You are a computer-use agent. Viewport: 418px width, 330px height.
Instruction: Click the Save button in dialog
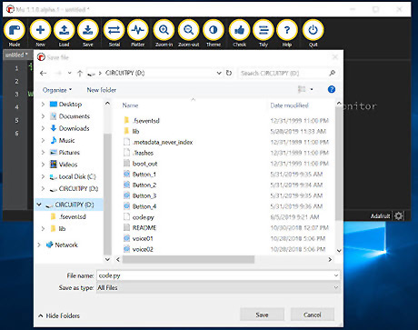[262, 315]
